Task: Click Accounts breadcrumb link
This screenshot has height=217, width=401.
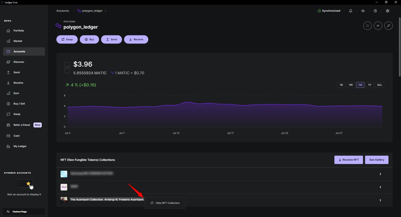Action: coord(62,11)
